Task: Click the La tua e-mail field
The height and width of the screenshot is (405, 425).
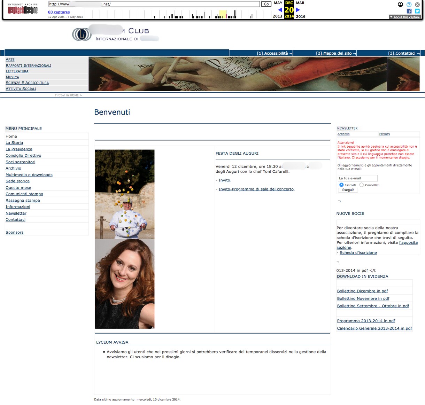Action: click(x=358, y=178)
